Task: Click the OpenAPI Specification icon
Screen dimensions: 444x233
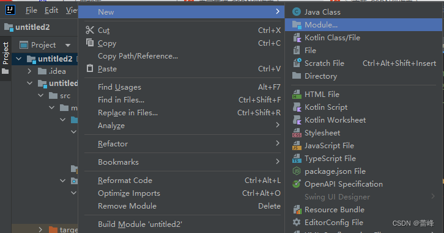Action: (x=297, y=184)
